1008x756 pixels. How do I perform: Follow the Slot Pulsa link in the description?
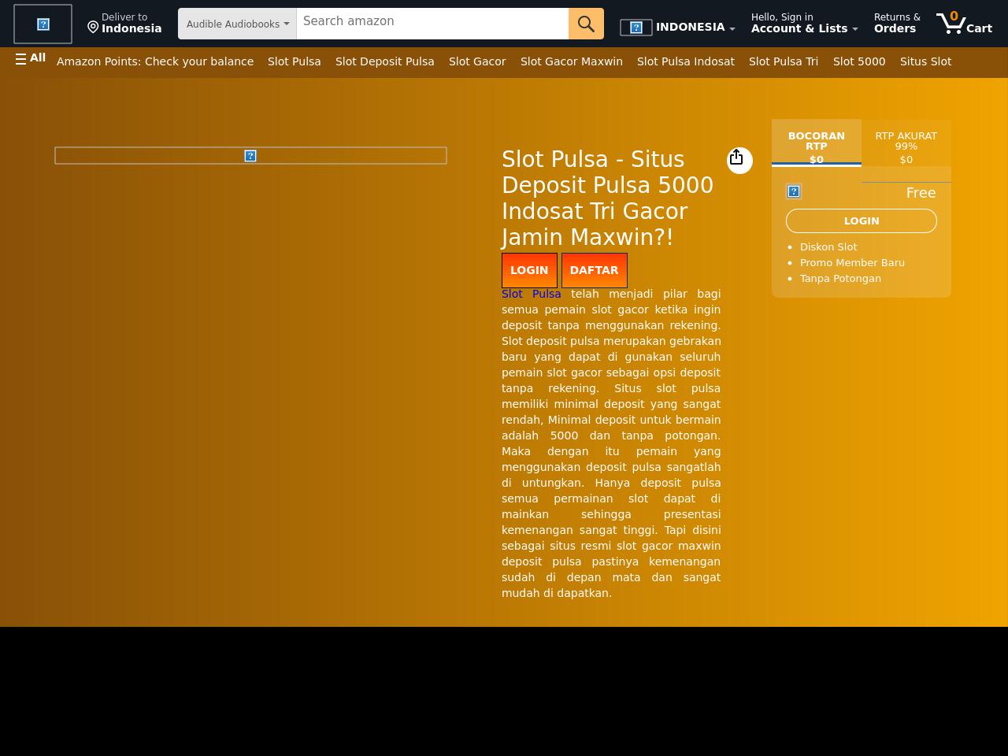click(x=532, y=294)
